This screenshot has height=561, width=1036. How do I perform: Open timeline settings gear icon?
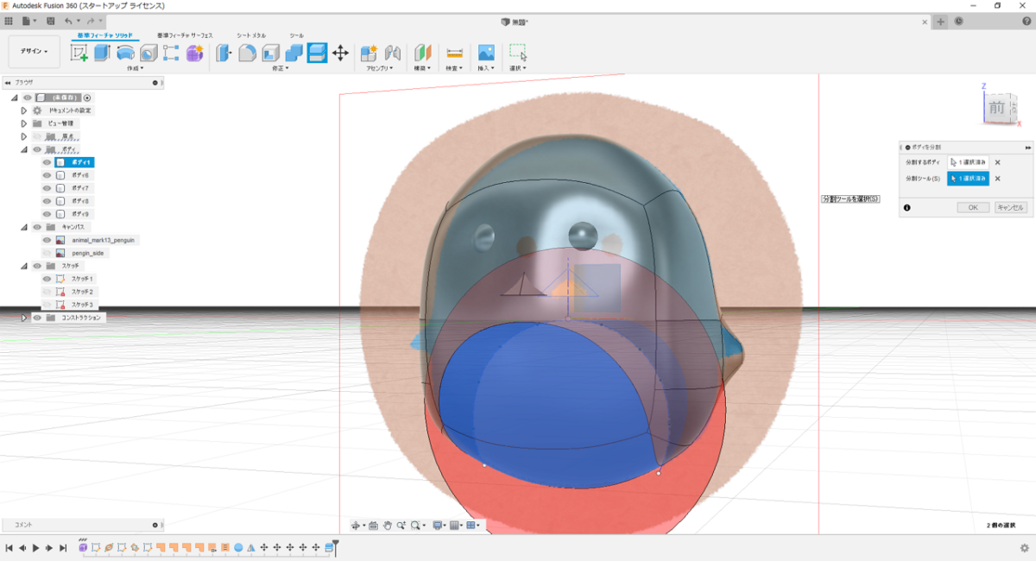[1025, 548]
